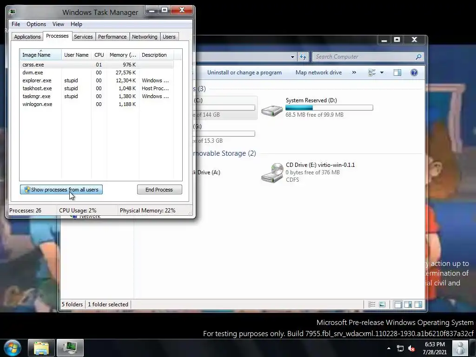Open the clock showing 6:53 PM
476x357 pixels.
(x=435, y=348)
